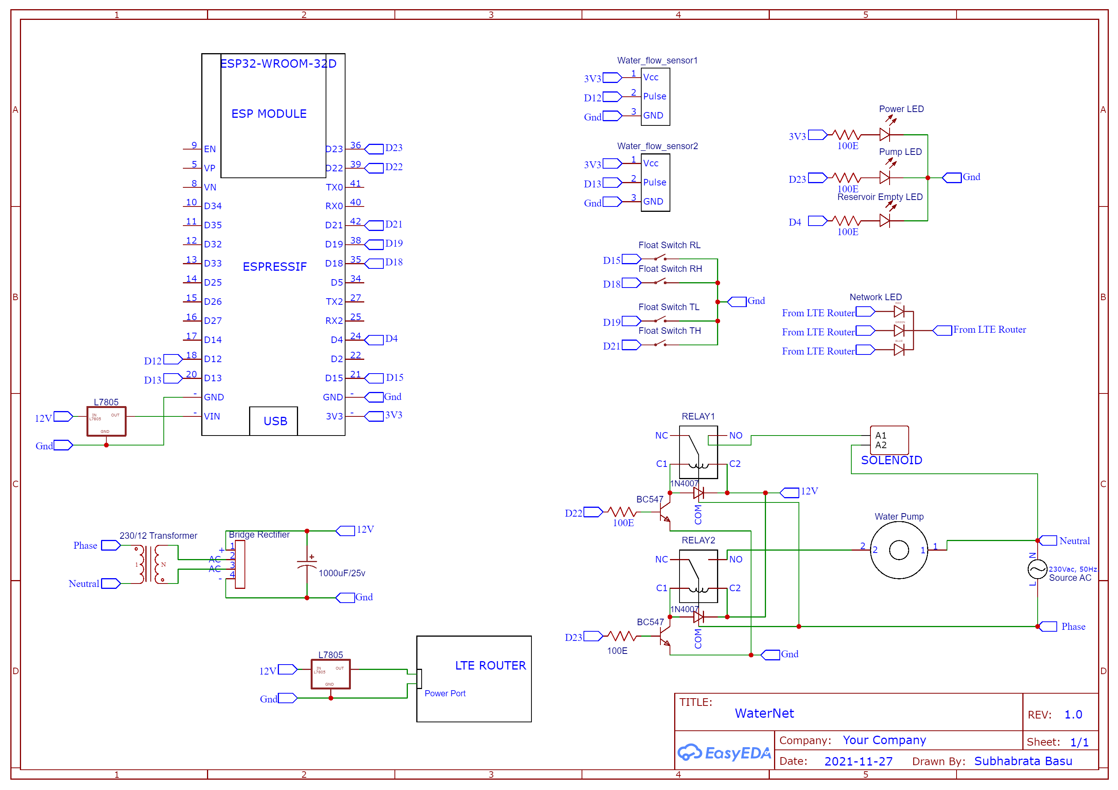Screen dimensions: 1118x790
Task: Click the Water_flow_sensor1 component box
Action: [655, 96]
